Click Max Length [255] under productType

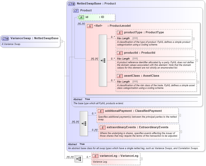127,38
